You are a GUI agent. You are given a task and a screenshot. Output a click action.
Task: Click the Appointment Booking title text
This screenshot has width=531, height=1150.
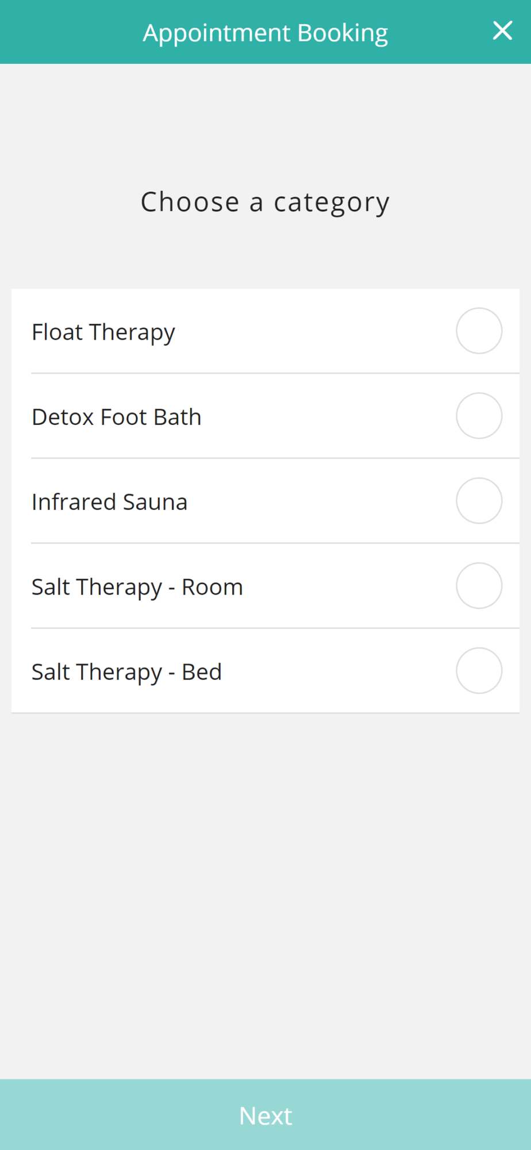tap(265, 33)
